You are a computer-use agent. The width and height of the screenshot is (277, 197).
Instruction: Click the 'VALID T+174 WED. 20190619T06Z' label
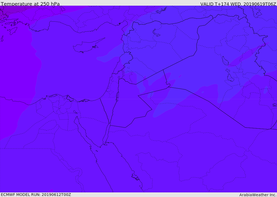pos(238,4)
